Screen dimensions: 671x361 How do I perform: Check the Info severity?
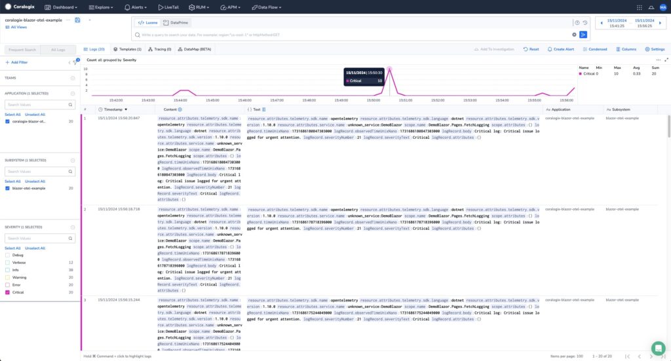click(x=7, y=270)
